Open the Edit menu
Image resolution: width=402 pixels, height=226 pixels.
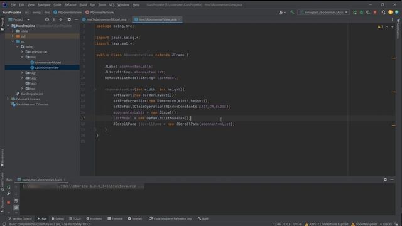[x=21, y=4]
